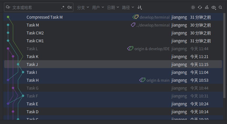This screenshot has width=227, height=124.
Task: Click the 今天 10:53 timestamp
Action: coord(199,80)
